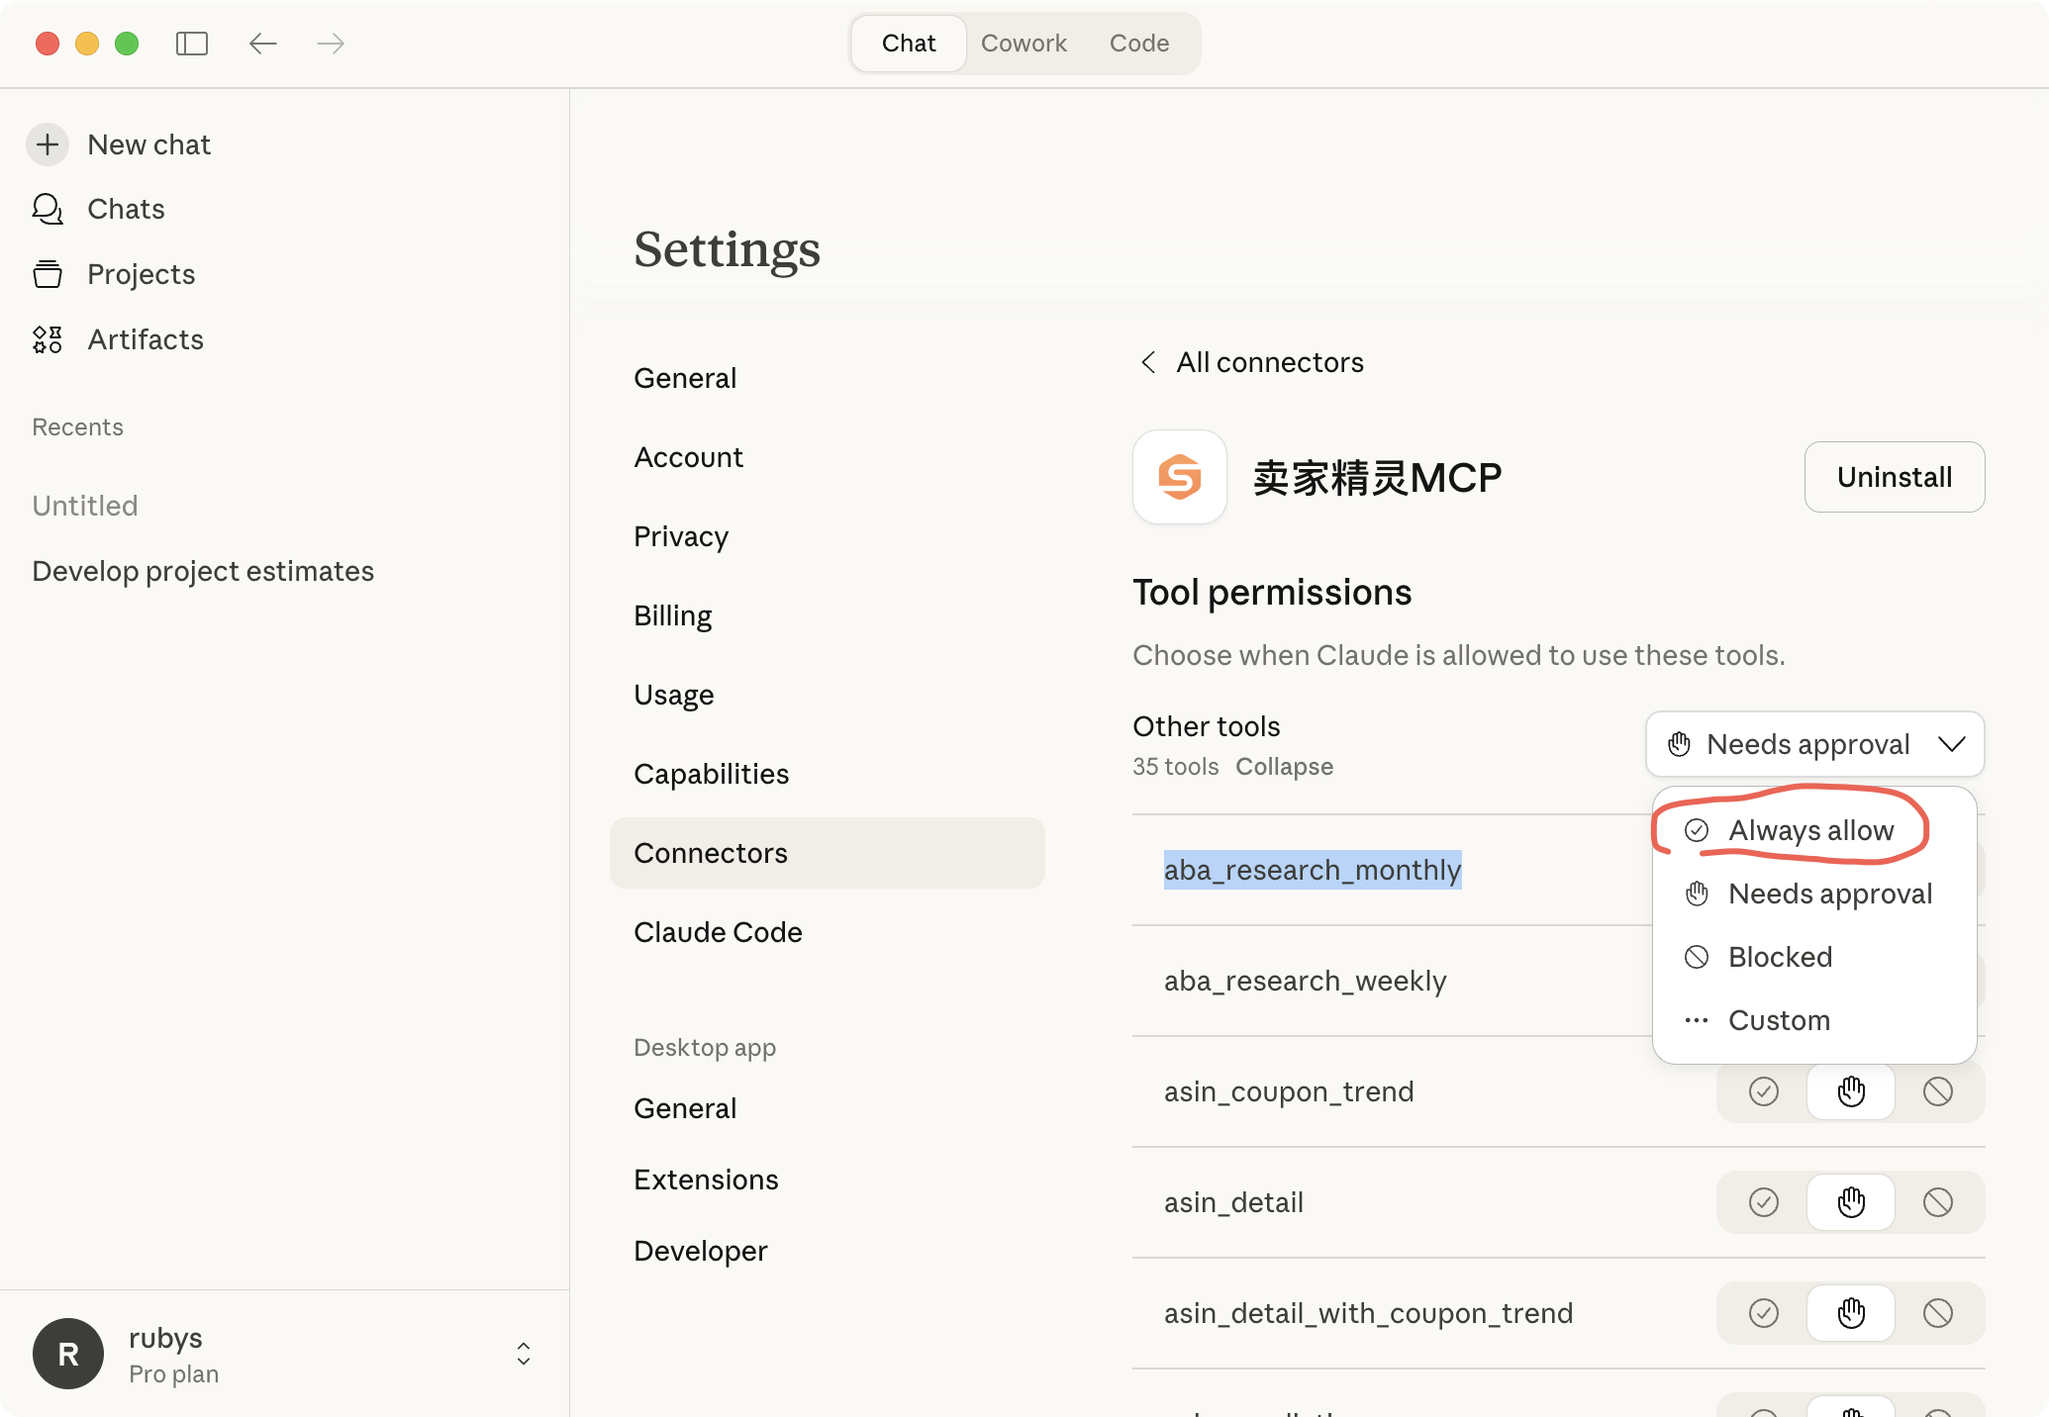2049x1417 pixels.
Task: Choose Always allow from the dropdown menu
Action: 1809,830
